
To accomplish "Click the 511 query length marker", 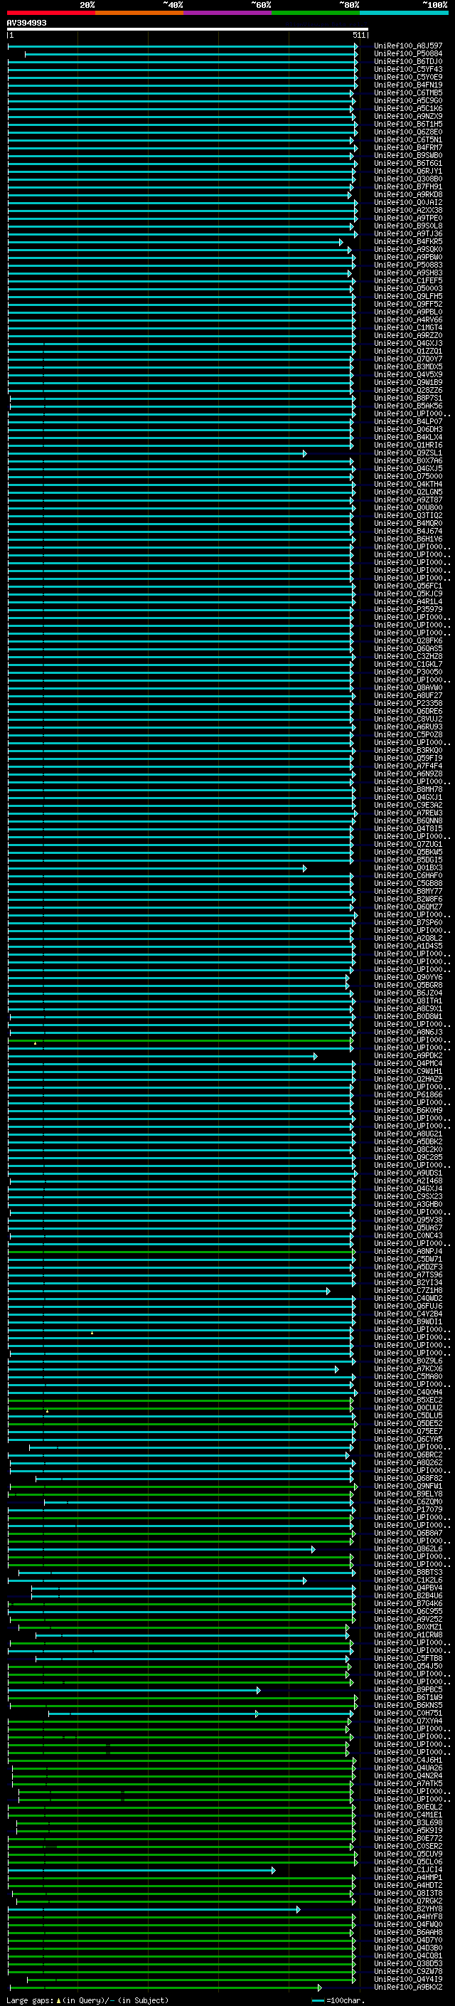I will point(358,35).
